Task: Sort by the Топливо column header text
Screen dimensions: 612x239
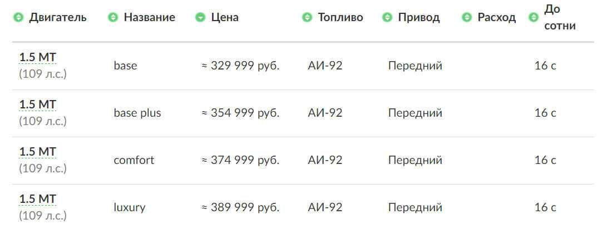Action: [x=340, y=18]
